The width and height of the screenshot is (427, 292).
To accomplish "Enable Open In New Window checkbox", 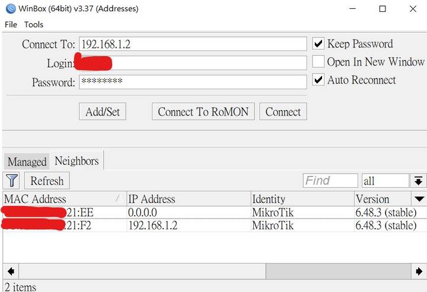I will coord(318,62).
